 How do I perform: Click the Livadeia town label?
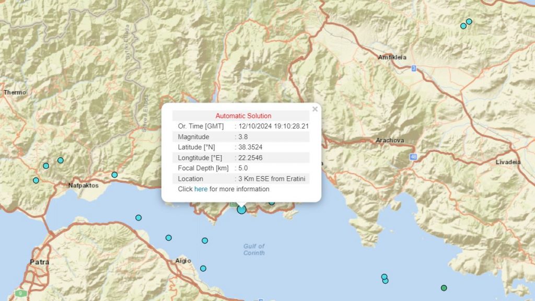508,162
